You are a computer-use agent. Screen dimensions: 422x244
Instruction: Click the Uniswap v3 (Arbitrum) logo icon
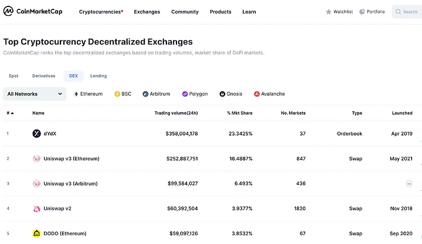point(36,184)
